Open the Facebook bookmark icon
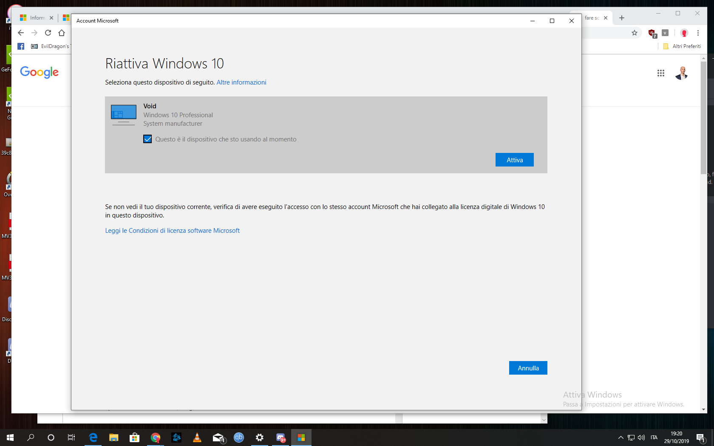Viewport: 714px width, 446px height. [x=21, y=46]
